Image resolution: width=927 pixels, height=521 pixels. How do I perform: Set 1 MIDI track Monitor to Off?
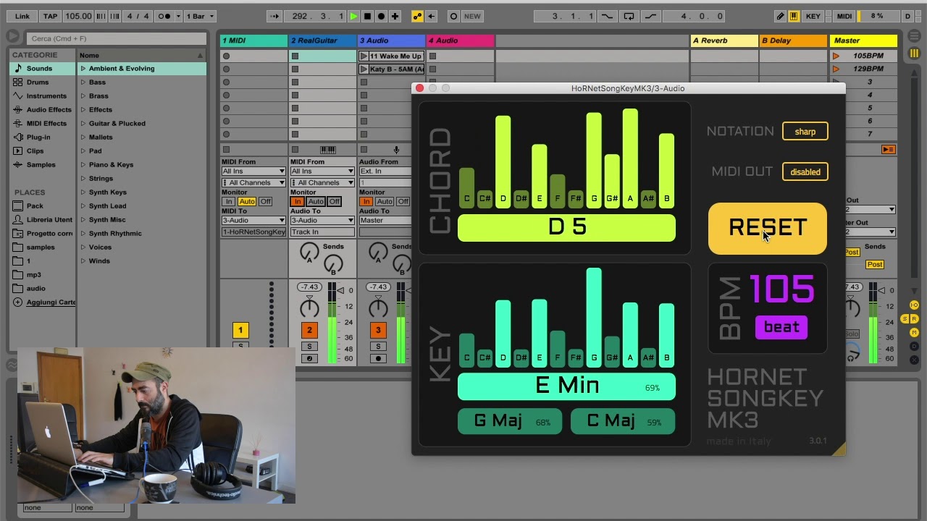coord(265,201)
